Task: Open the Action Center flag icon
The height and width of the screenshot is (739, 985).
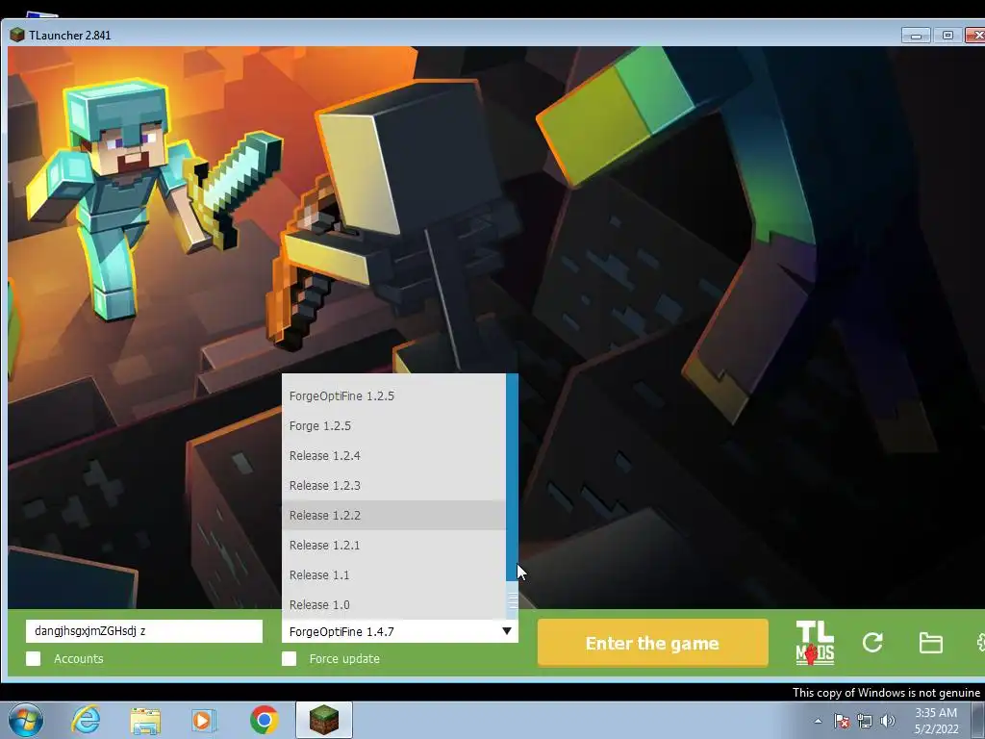Action: pyautogui.click(x=842, y=721)
